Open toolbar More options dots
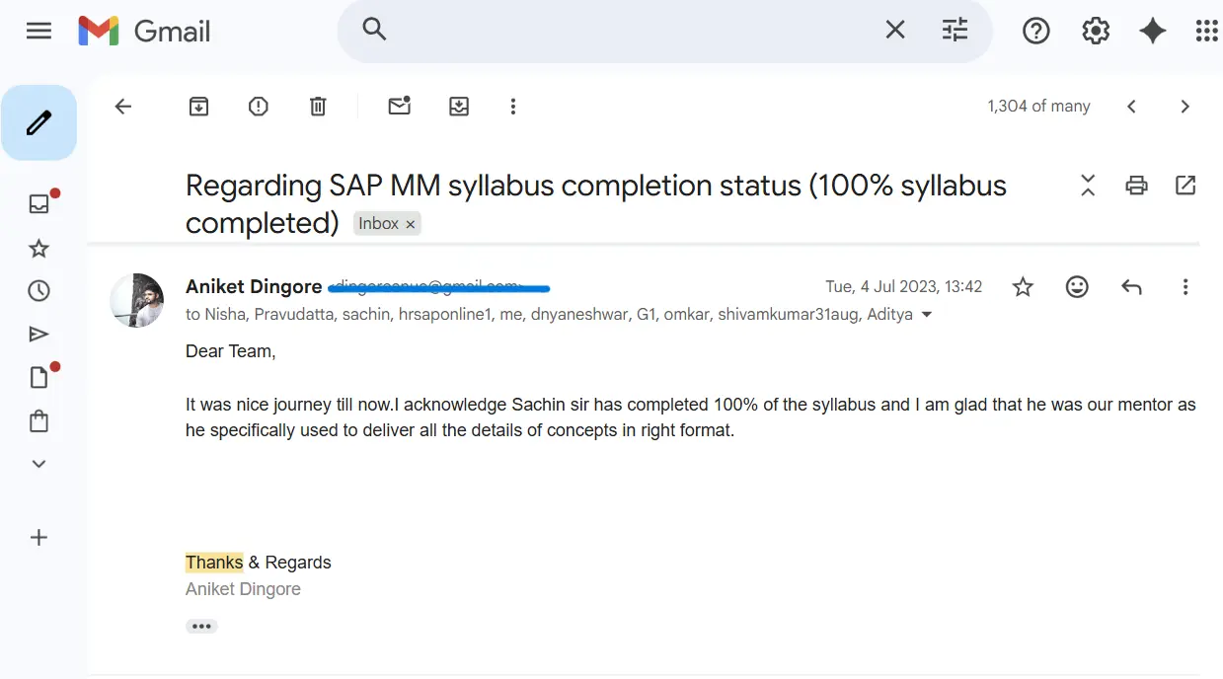1223x679 pixels. (x=512, y=107)
